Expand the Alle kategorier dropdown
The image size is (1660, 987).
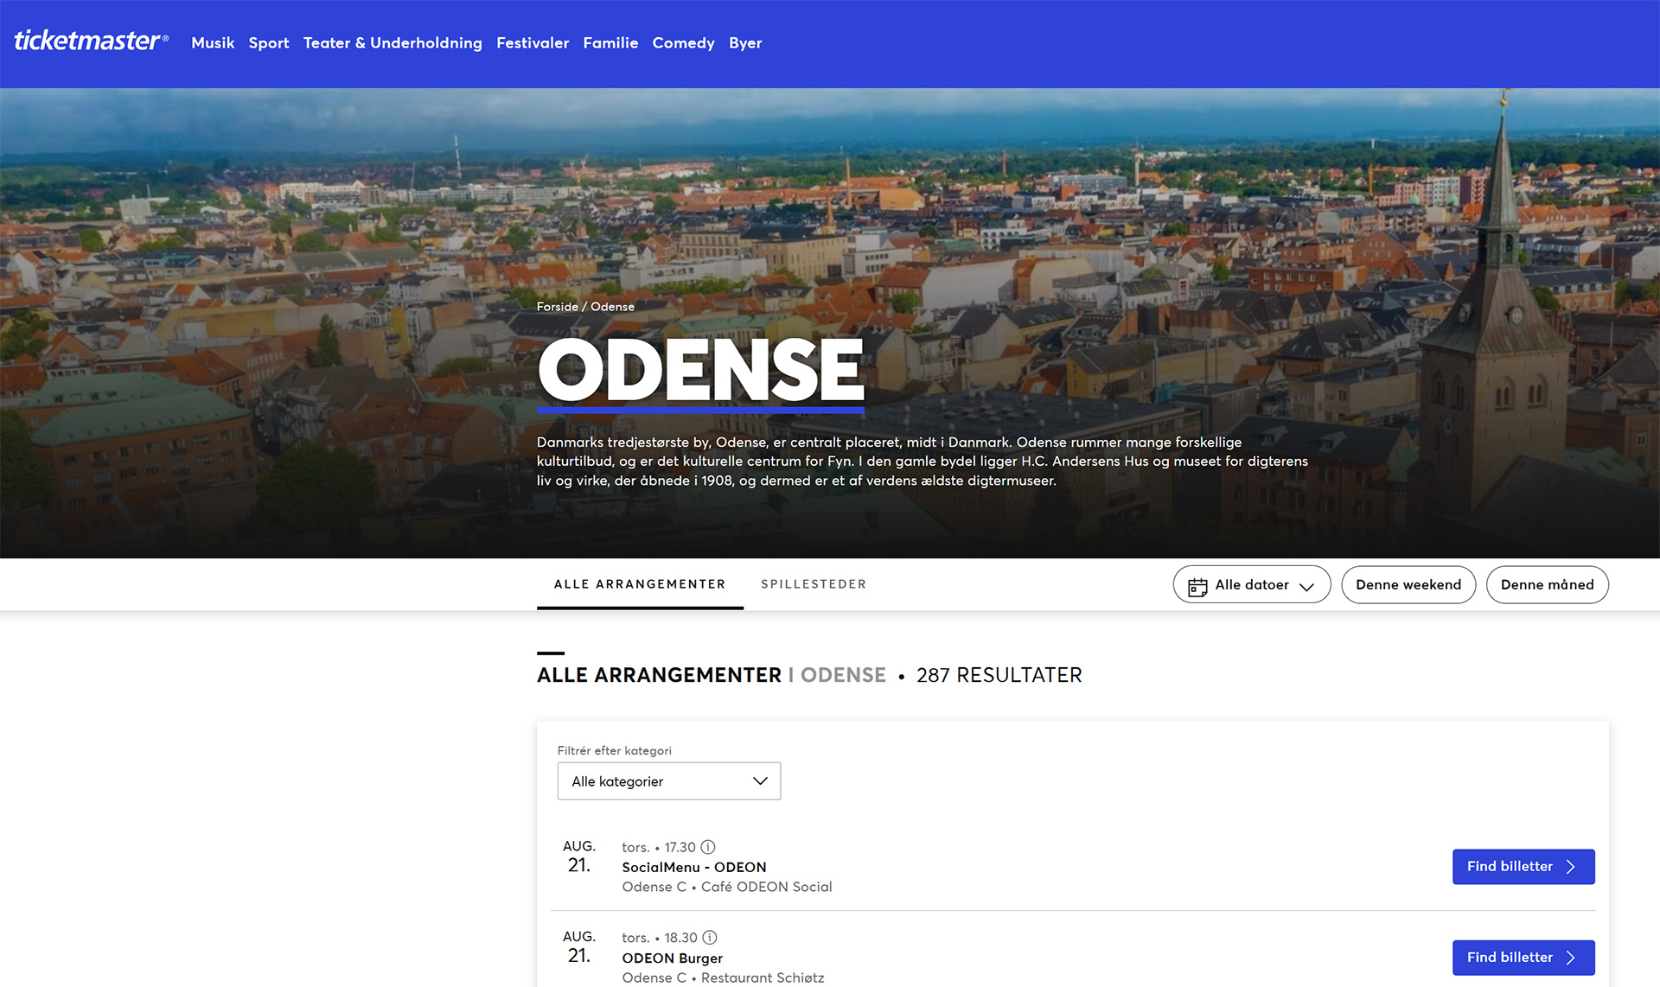(669, 781)
